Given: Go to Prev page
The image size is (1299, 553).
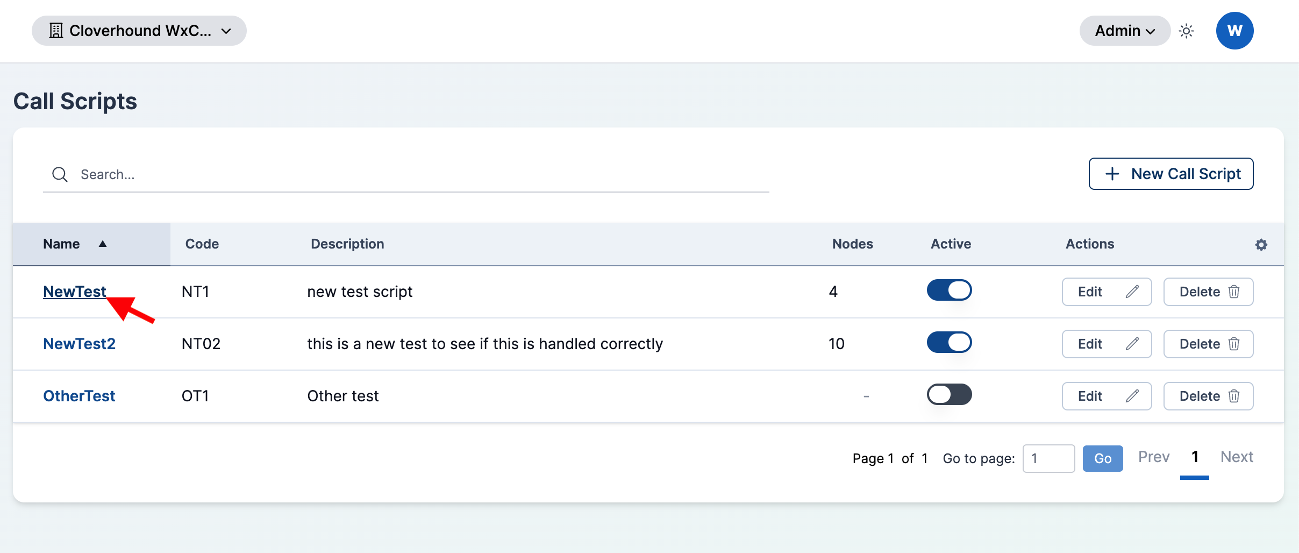Looking at the screenshot, I should point(1154,457).
